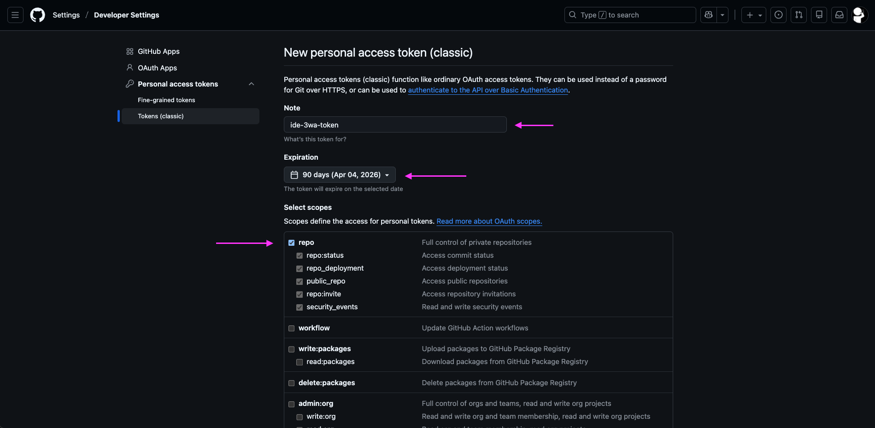This screenshot has height=428, width=875.
Task: Collapse the Personal access tokens section
Action: coord(251,84)
